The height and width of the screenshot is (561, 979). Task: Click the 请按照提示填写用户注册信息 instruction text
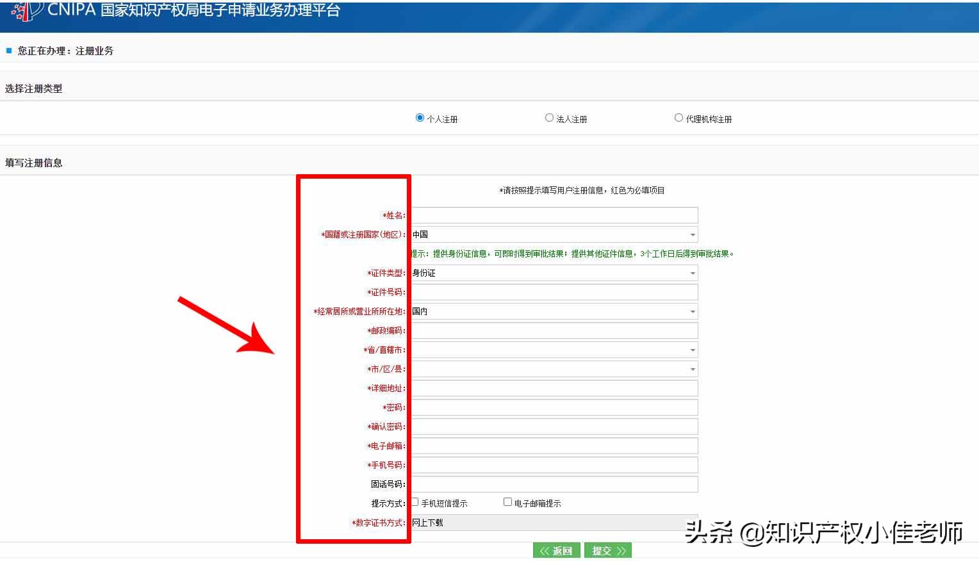[582, 191]
